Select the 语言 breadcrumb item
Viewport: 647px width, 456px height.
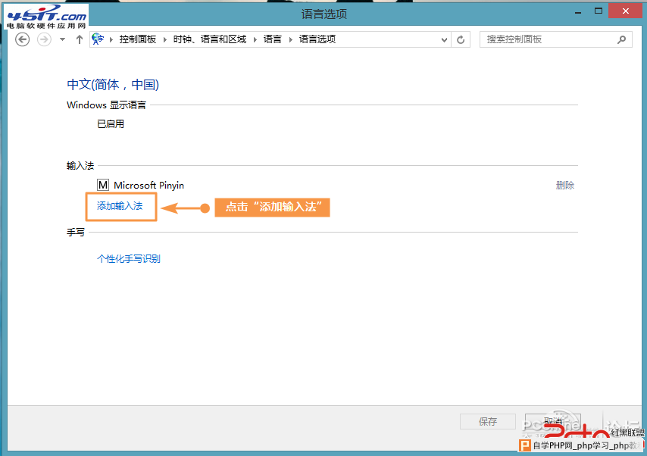click(272, 39)
